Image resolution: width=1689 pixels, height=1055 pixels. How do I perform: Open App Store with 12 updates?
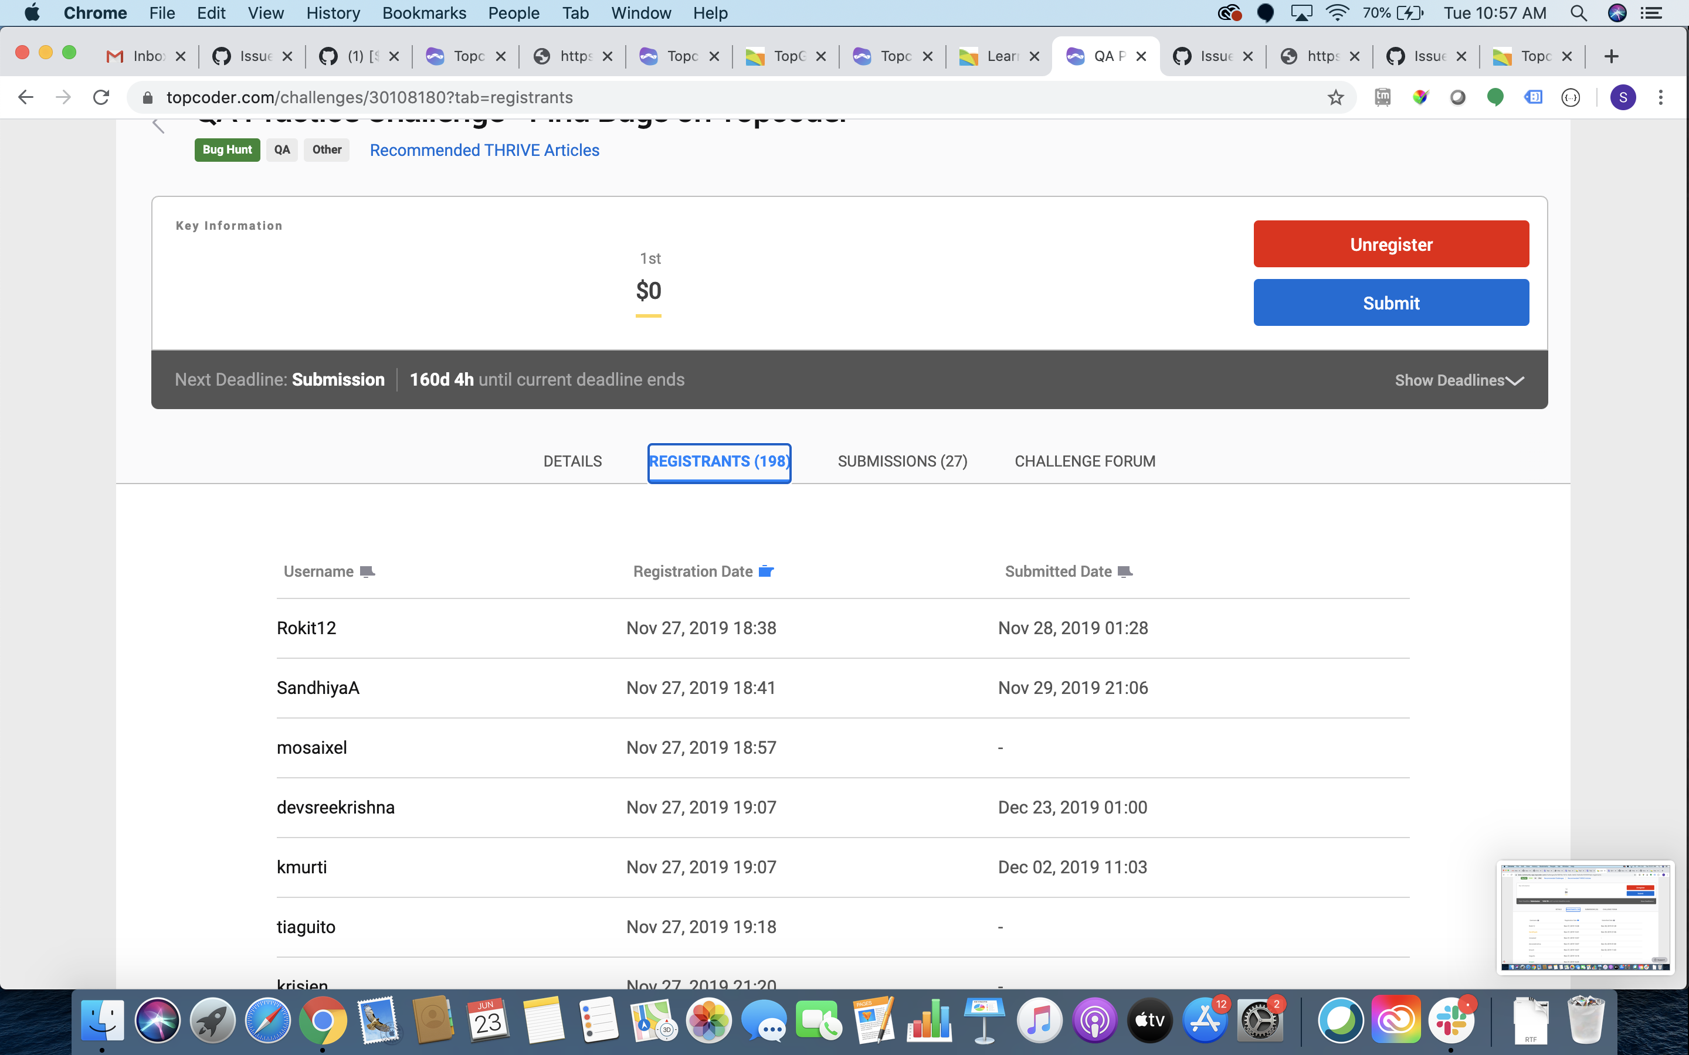[x=1205, y=1021]
